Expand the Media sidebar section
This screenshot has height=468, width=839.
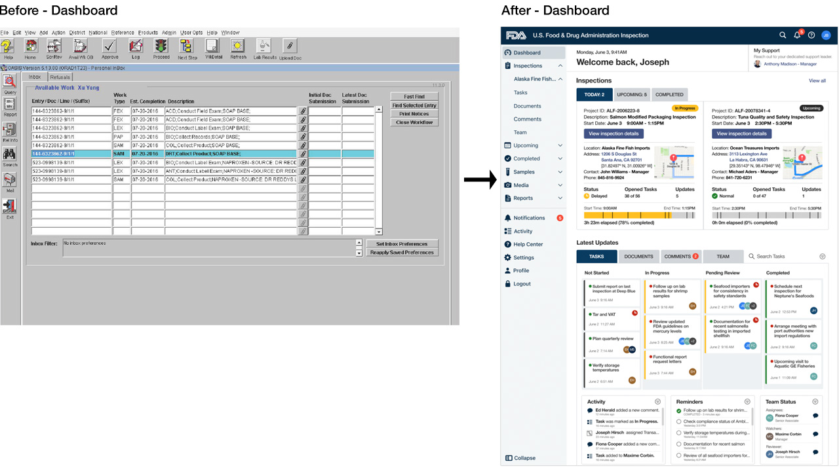pos(560,185)
